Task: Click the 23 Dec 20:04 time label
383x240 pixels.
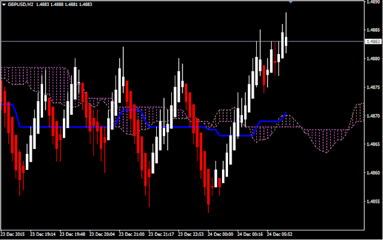Action: click(x=102, y=234)
